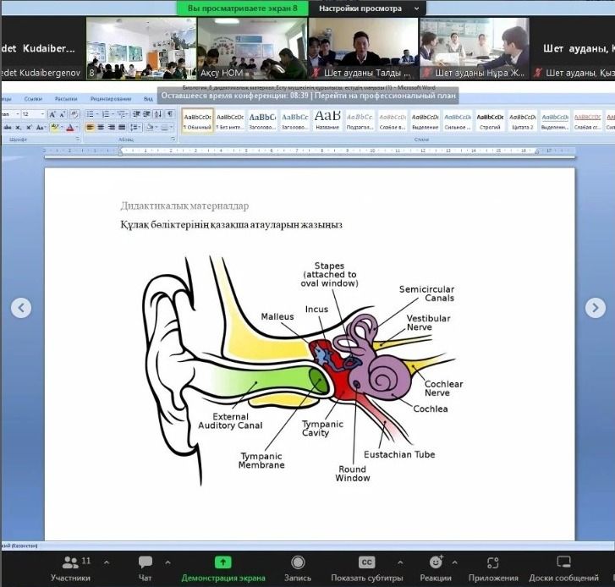Select the Аксу НОМ video thumbnail
The width and height of the screenshot is (615, 587).
coord(251,48)
